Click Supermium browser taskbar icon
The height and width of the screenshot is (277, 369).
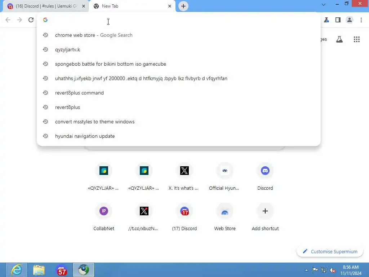[84, 270]
